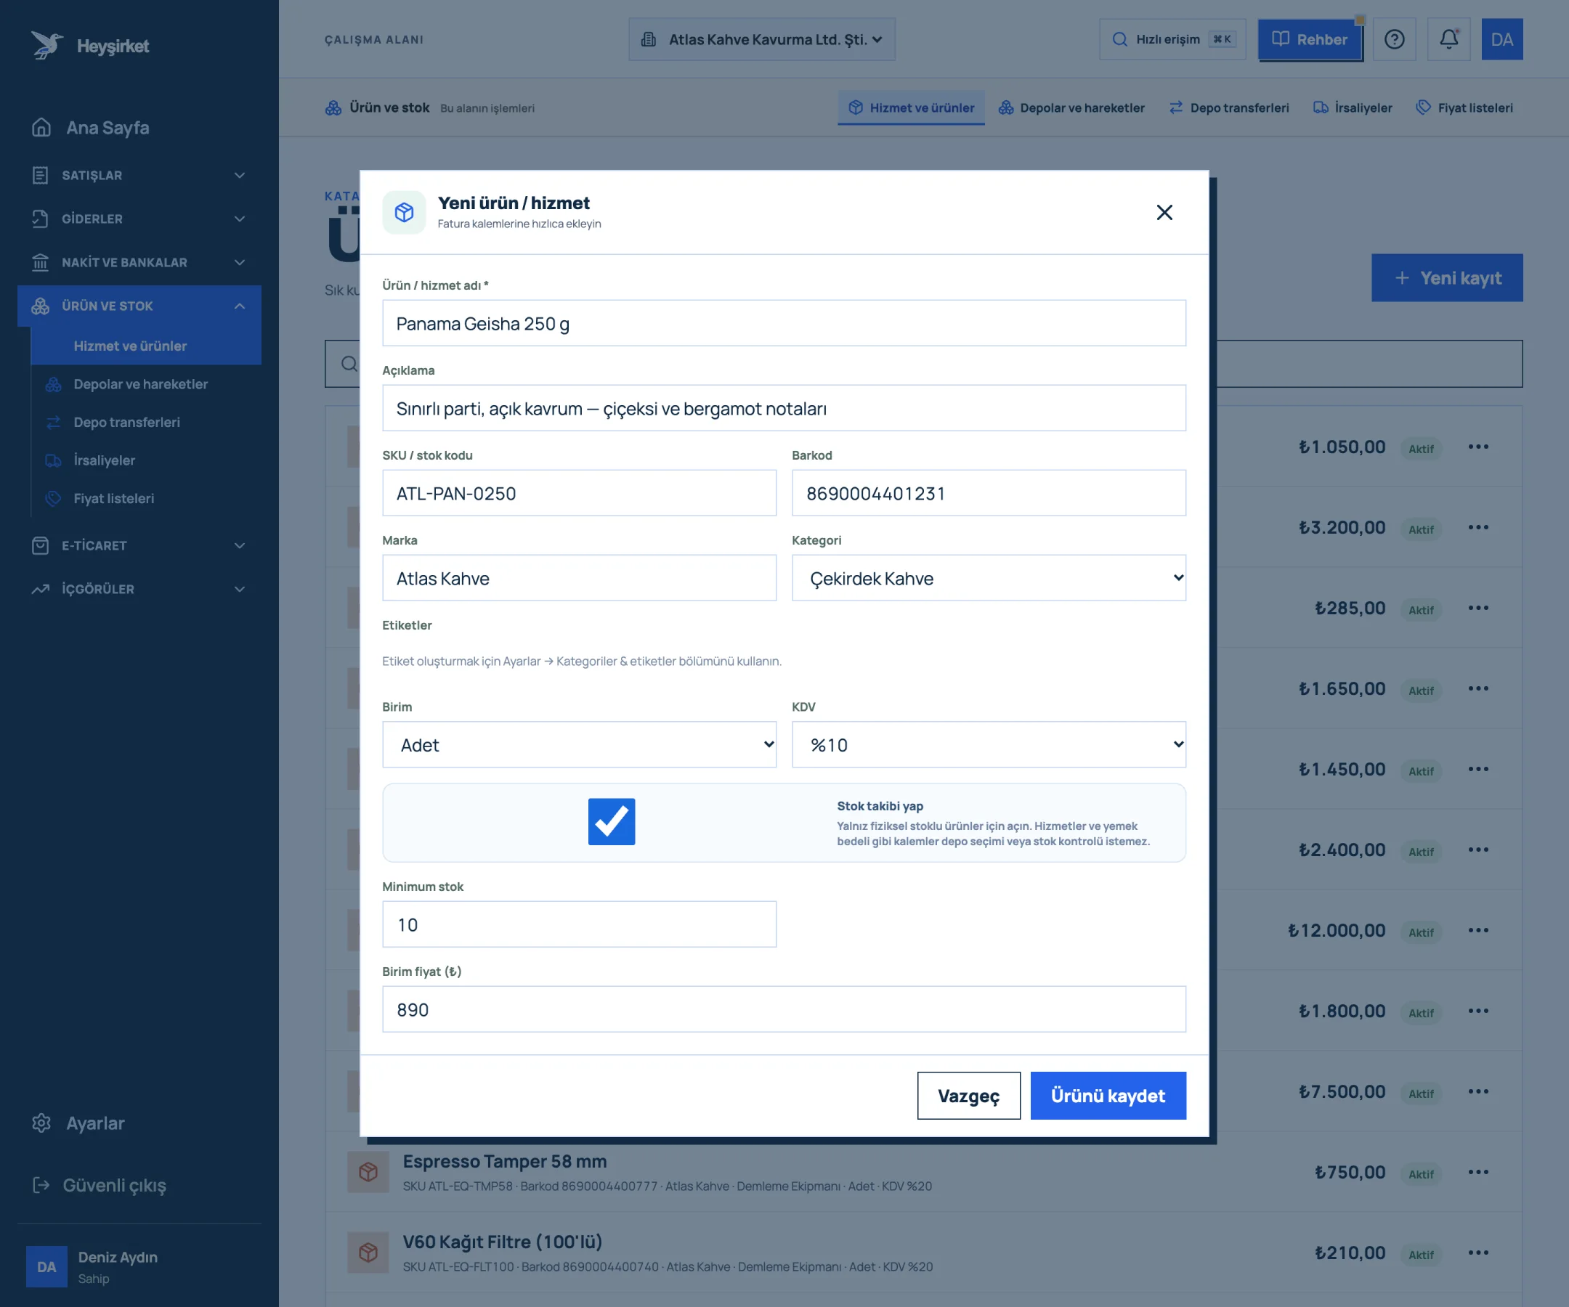Open the notifications bell
The image size is (1569, 1307).
click(x=1448, y=40)
